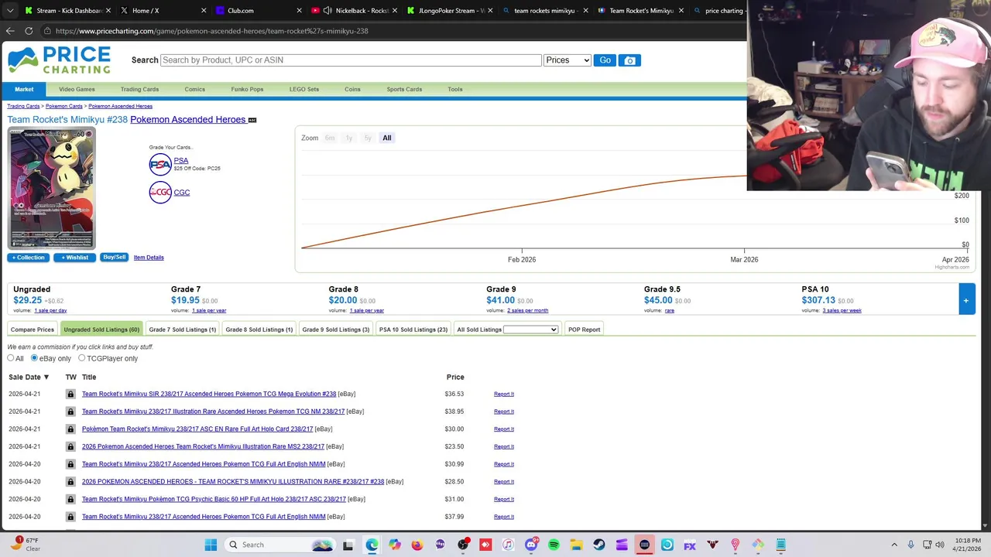Viewport: 991px width, 557px height.
Task: Open Discord from the taskbar
Action: [531, 545]
